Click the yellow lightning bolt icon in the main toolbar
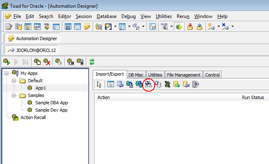The image size is (269, 164). [87, 27]
